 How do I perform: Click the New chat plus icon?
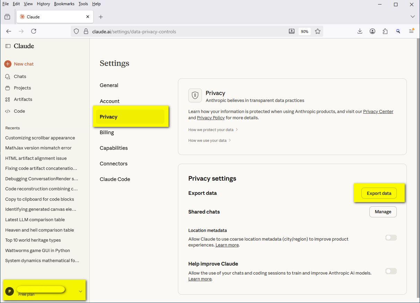(x=8, y=64)
